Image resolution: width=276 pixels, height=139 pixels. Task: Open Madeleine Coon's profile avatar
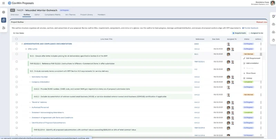click(x=273, y=3)
